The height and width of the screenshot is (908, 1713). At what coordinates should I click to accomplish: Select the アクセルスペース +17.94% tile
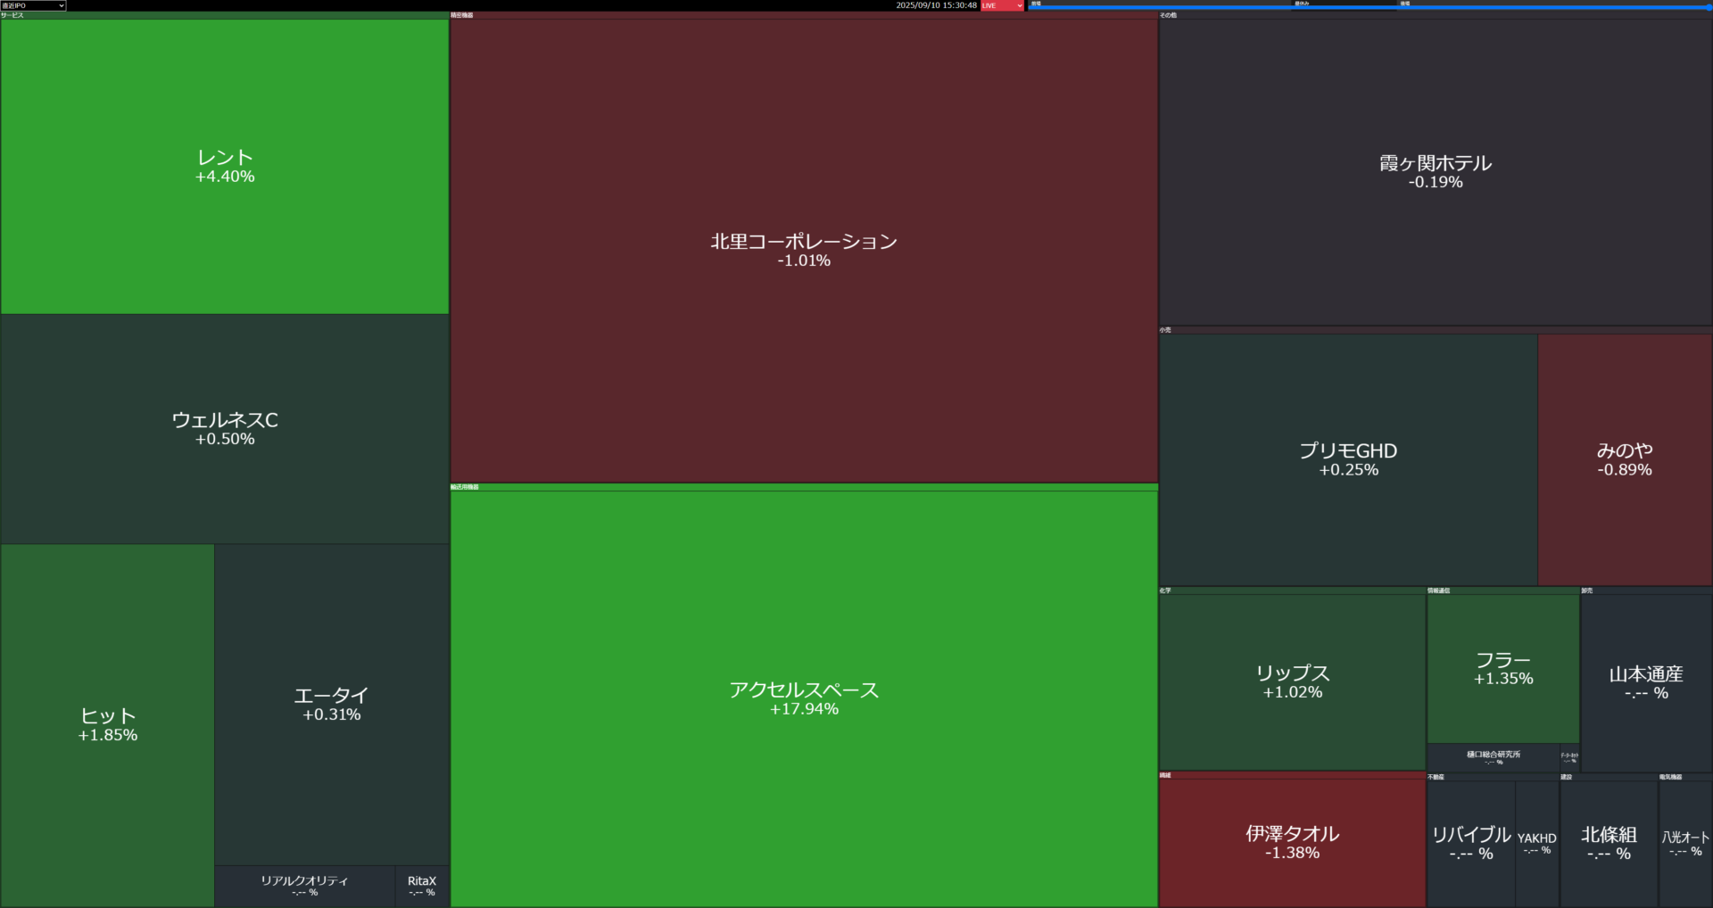pyautogui.click(x=804, y=698)
